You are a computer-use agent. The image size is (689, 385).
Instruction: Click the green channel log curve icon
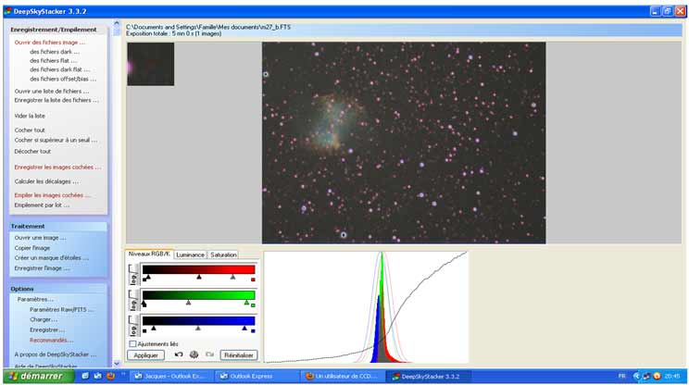[133, 300]
